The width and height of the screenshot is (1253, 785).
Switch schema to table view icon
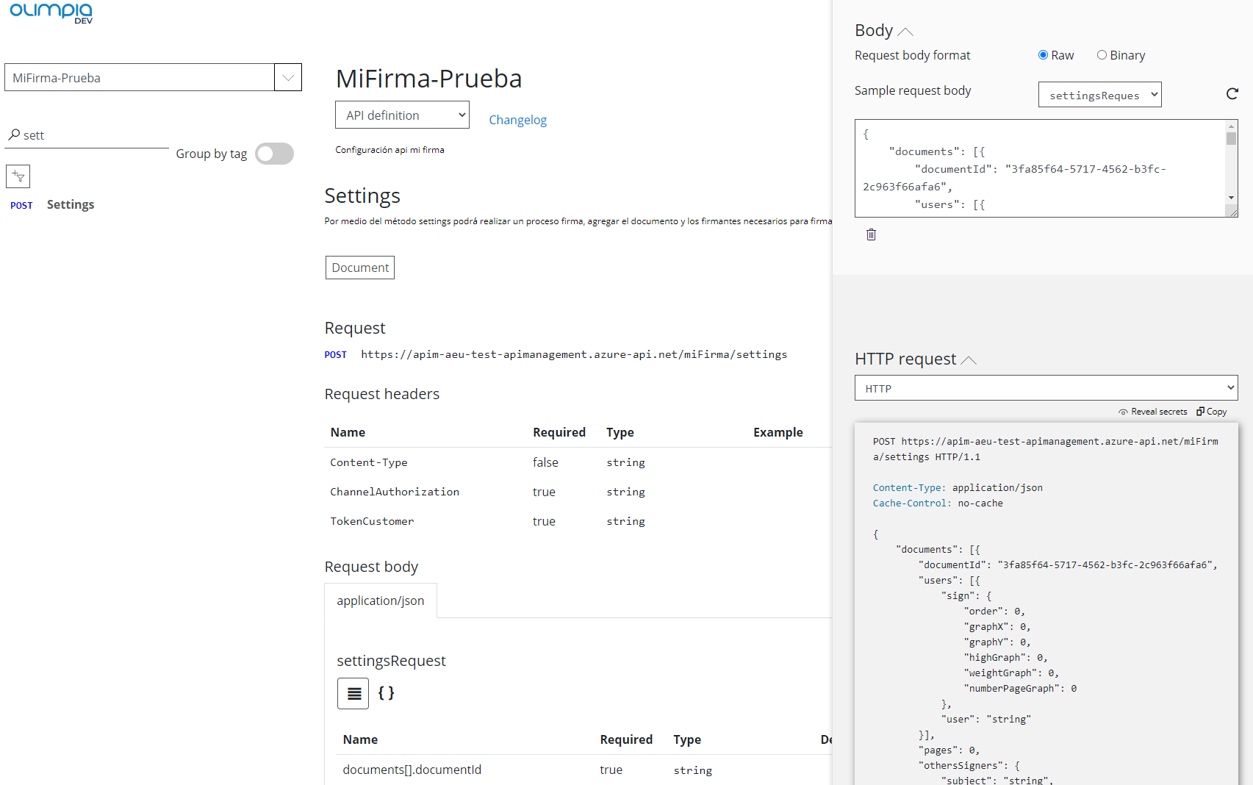(x=353, y=693)
